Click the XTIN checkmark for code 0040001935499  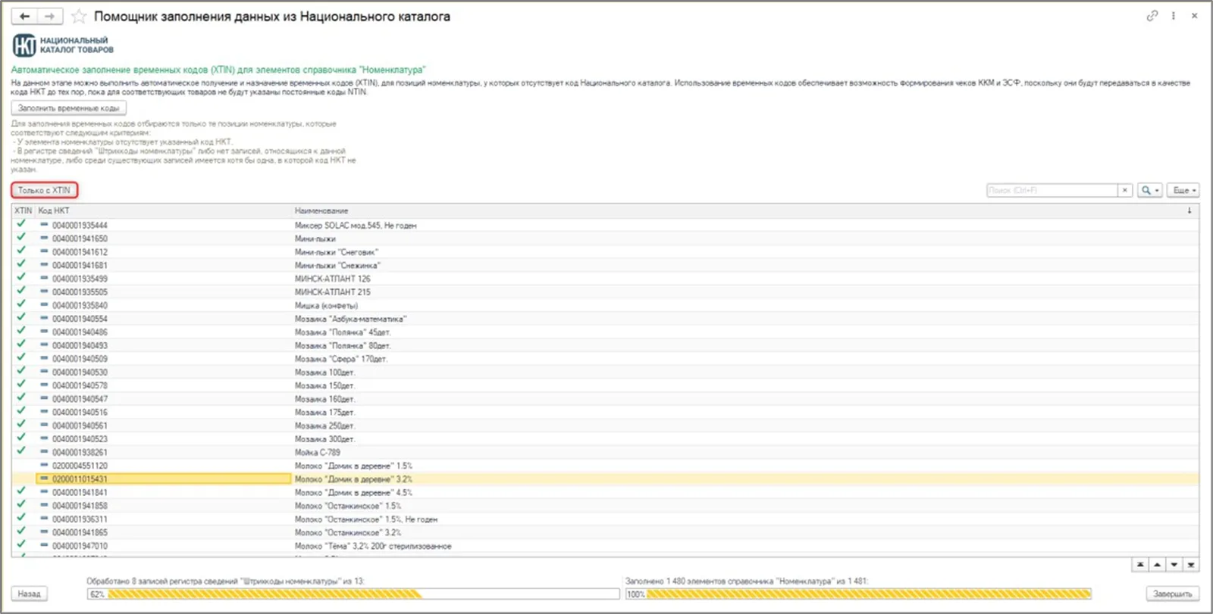pyautogui.click(x=21, y=278)
